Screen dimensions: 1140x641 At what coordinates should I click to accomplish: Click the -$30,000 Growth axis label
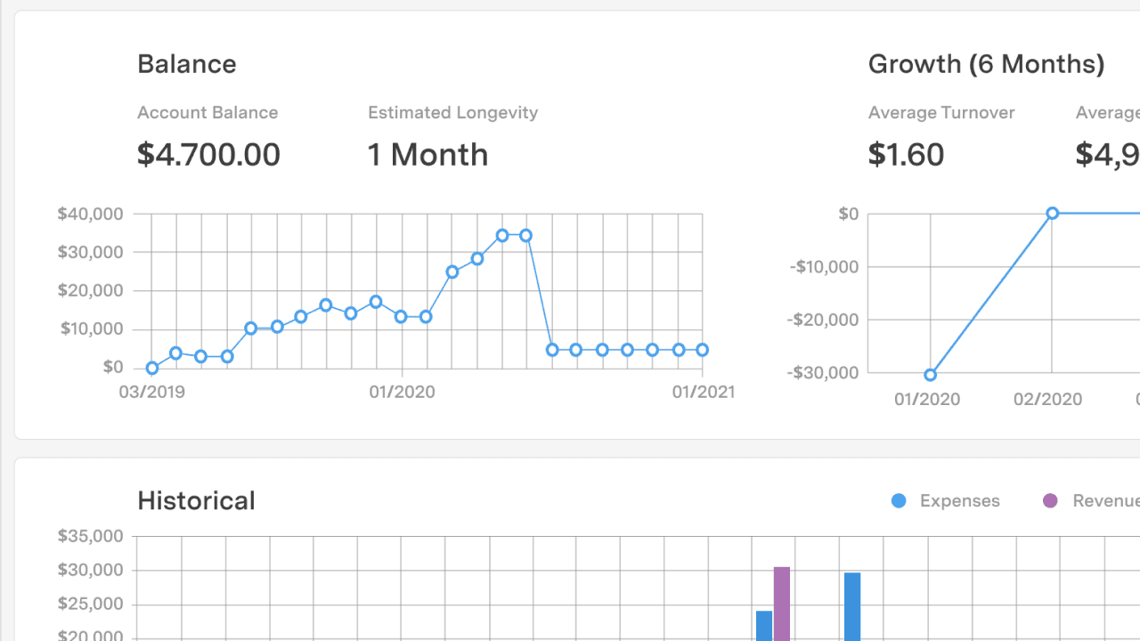pyautogui.click(x=824, y=373)
